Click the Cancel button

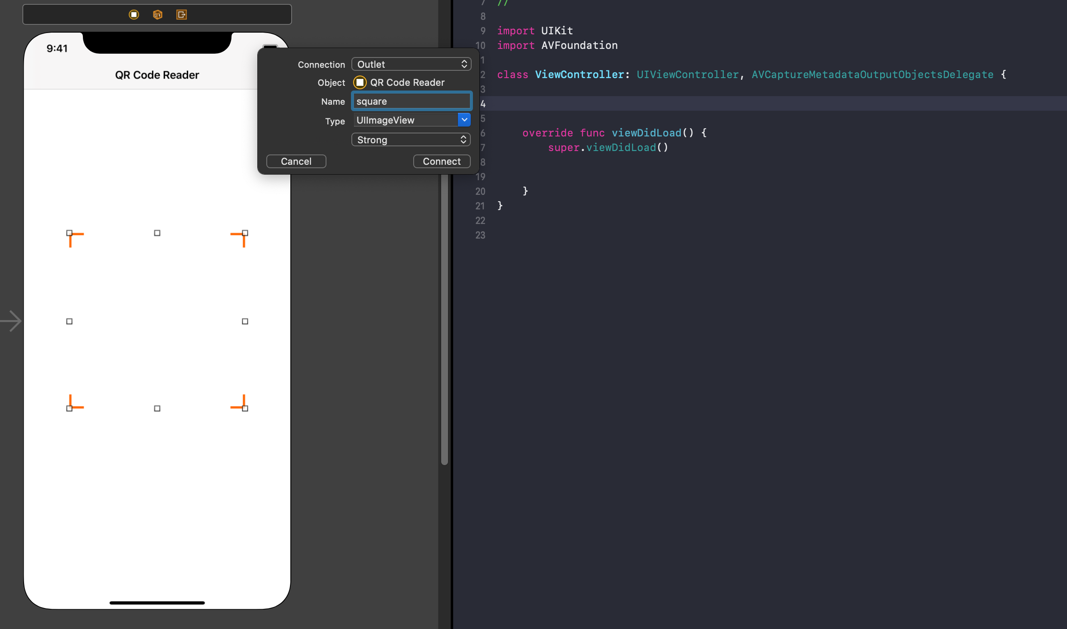[x=296, y=161]
